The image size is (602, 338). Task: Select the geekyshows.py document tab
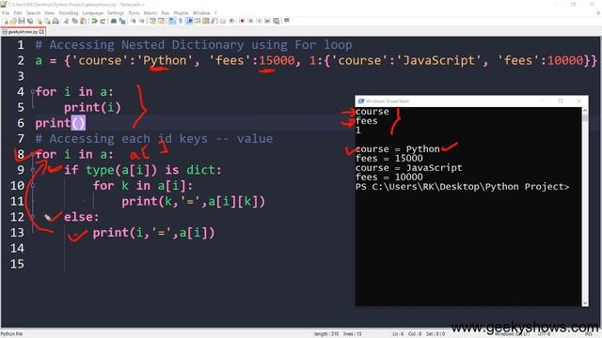click(23, 32)
